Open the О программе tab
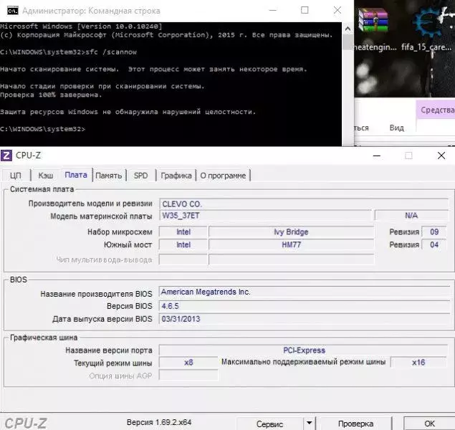The height and width of the screenshot is (430, 455). [x=223, y=176]
